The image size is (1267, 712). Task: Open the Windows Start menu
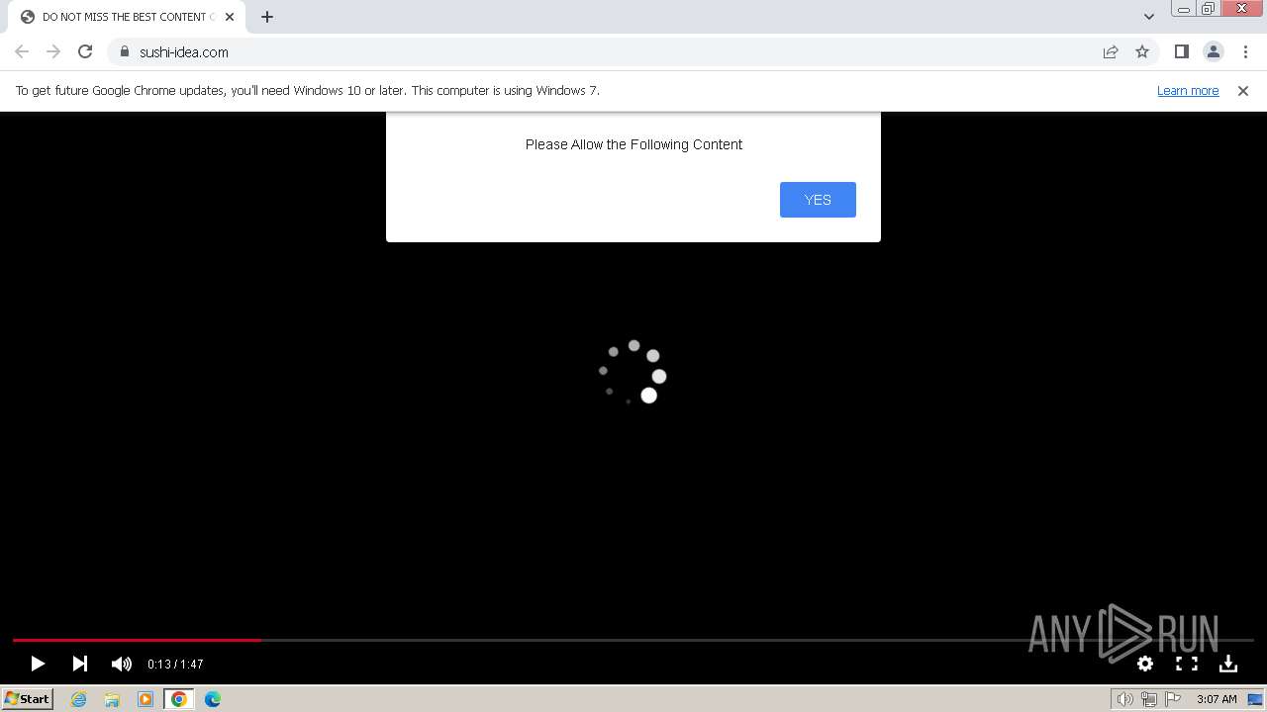27,698
